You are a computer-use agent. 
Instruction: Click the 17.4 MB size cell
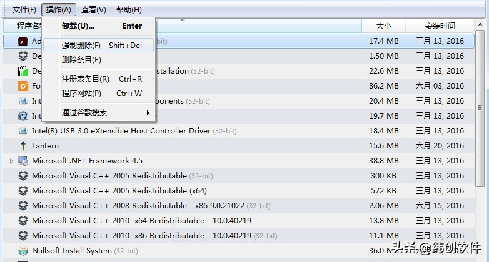(x=383, y=41)
